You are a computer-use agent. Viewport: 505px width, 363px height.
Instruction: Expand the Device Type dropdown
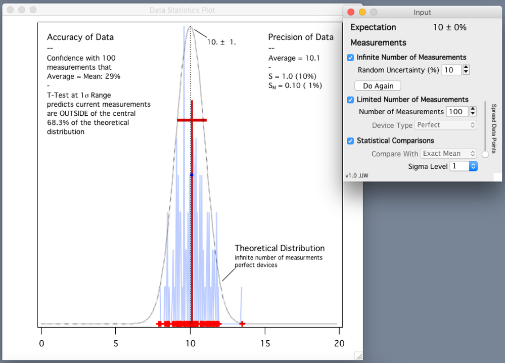(x=445, y=125)
